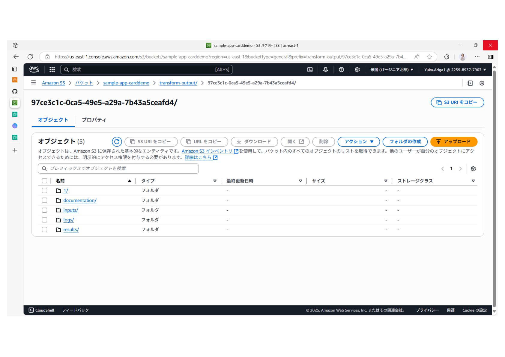
Task: Go to next page of objects
Action: [x=461, y=169]
